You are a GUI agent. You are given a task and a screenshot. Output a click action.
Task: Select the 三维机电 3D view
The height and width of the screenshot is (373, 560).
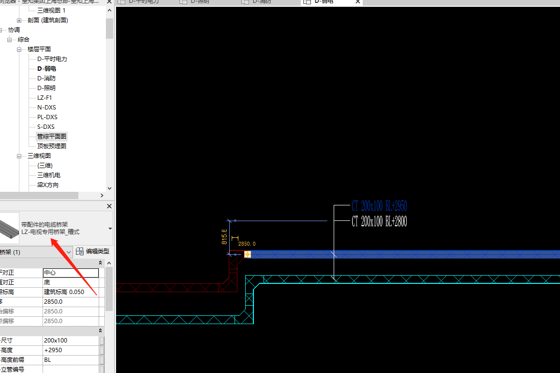click(x=48, y=175)
